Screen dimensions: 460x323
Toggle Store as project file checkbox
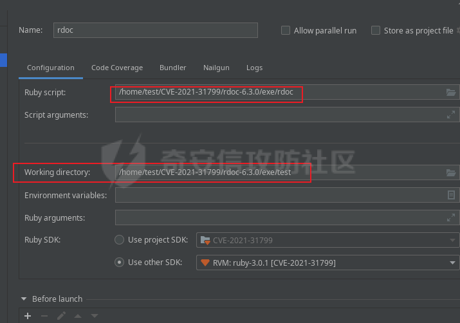click(376, 30)
